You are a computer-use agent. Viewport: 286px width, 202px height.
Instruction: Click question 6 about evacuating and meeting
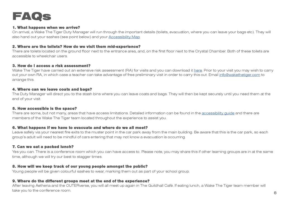pyautogui.click(x=80, y=128)
